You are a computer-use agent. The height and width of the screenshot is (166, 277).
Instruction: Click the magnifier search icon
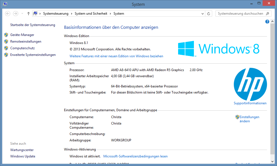268,14
